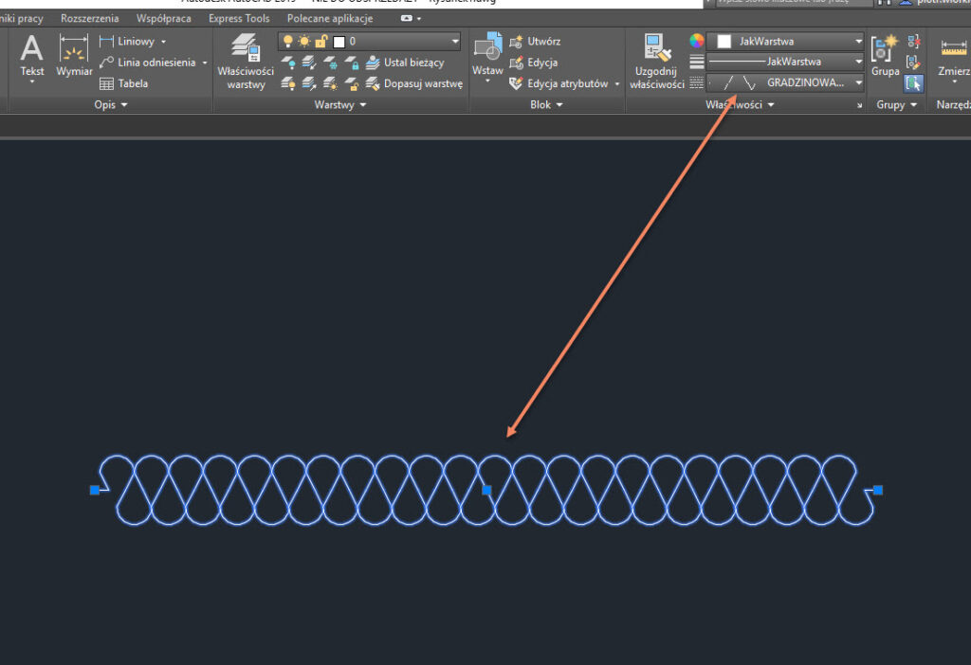Click Ustal bieżący layer button
Screen dimensions: 971x665
(x=405, y=63)
